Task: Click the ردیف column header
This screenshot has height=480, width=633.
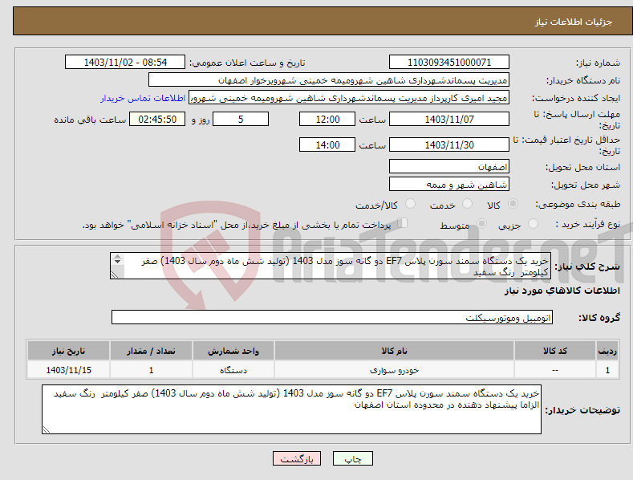Action: click(607, 351)
